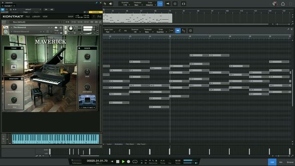Select the Modulation automation lane tab

click(x=118, y=144)
